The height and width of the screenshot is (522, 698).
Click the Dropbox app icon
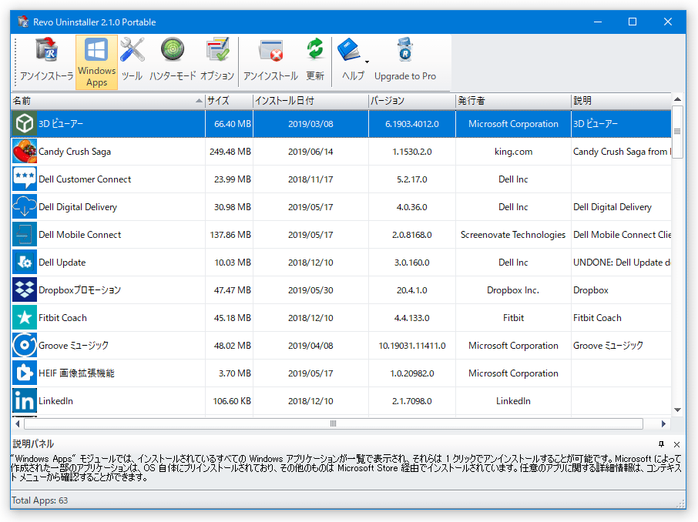[x=24, y=289]
